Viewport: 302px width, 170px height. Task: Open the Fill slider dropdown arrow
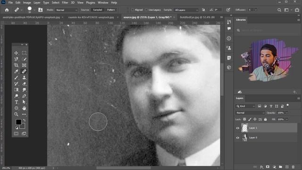coord(286,119)
